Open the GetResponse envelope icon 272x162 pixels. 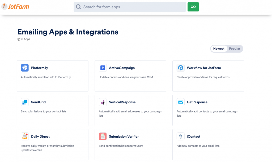(181, 102)
